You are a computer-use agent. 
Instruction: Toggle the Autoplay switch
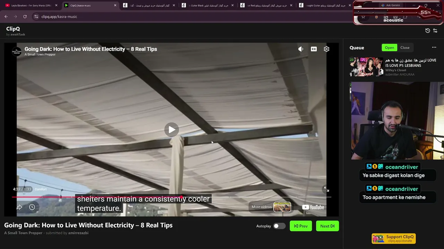(279, 226)
